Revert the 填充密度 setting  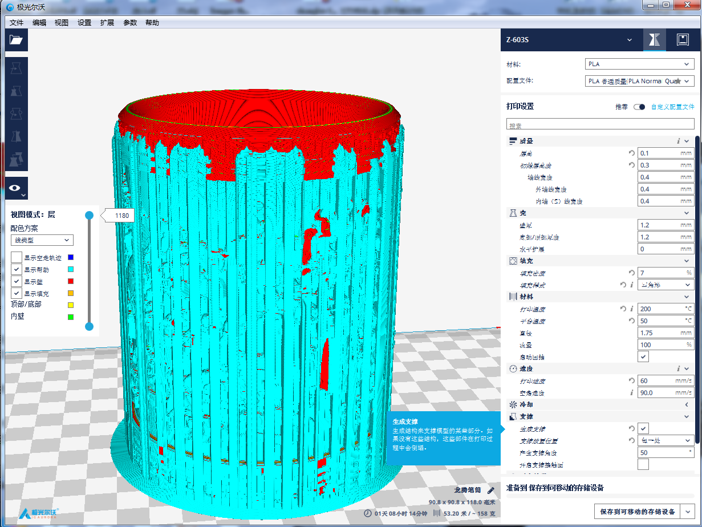(631, 273)
